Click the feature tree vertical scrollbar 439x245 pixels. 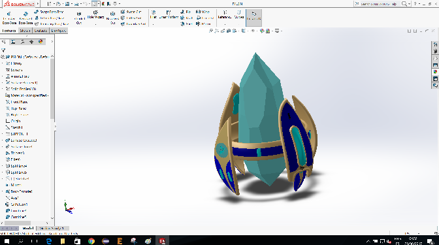tap(52, 89)
